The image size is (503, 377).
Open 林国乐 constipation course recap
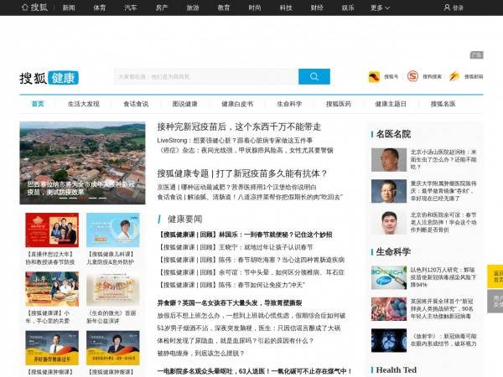(246, 235)
